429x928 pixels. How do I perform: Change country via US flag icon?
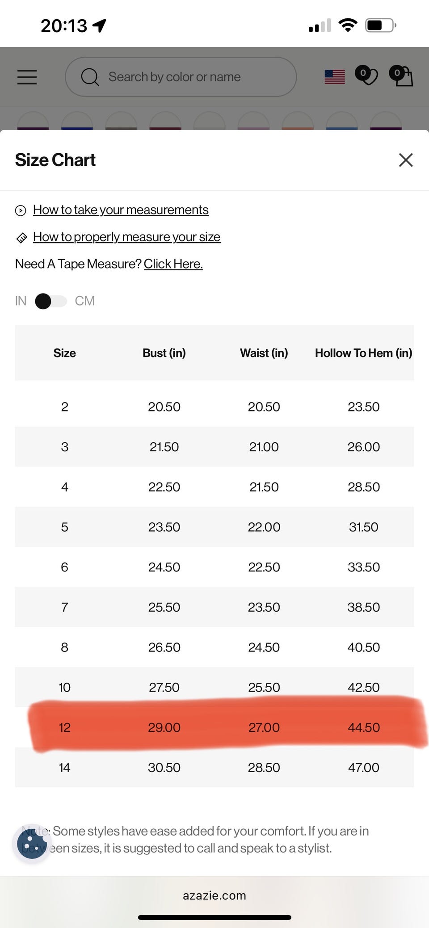coord(335,77)
